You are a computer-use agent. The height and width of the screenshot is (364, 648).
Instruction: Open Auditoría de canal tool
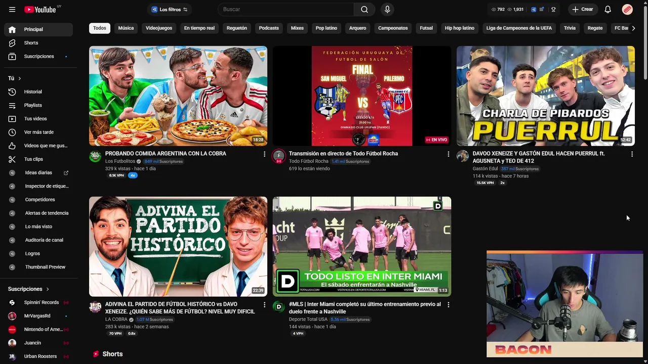pyautogui.click(x=38, y=240)
